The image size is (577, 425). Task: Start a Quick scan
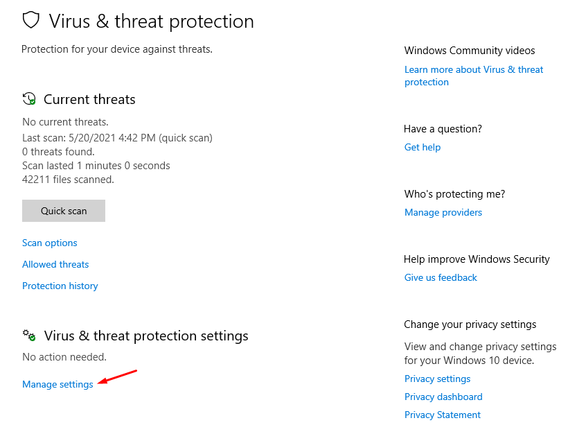point(64,211)
